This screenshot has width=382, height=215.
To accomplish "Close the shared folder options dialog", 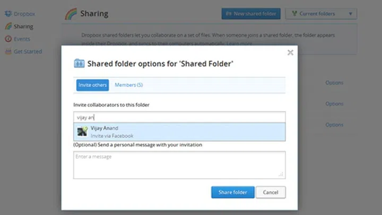I will click(290, 52).
